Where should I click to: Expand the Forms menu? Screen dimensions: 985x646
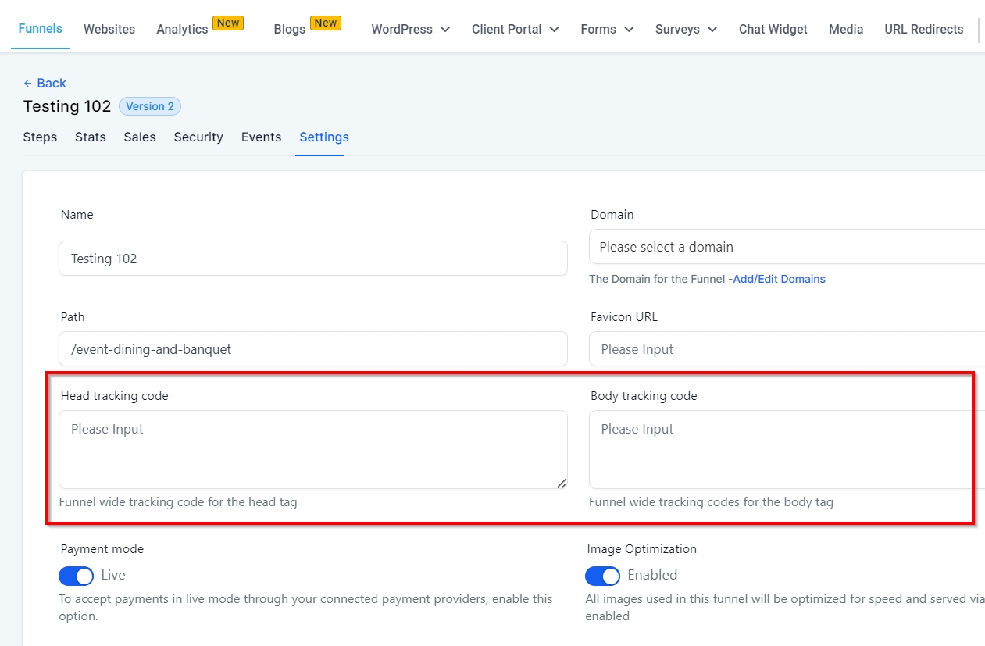(606, 29)
